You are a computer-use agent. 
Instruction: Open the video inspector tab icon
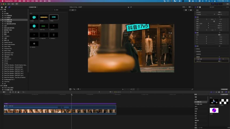click(x=196, y=7)
